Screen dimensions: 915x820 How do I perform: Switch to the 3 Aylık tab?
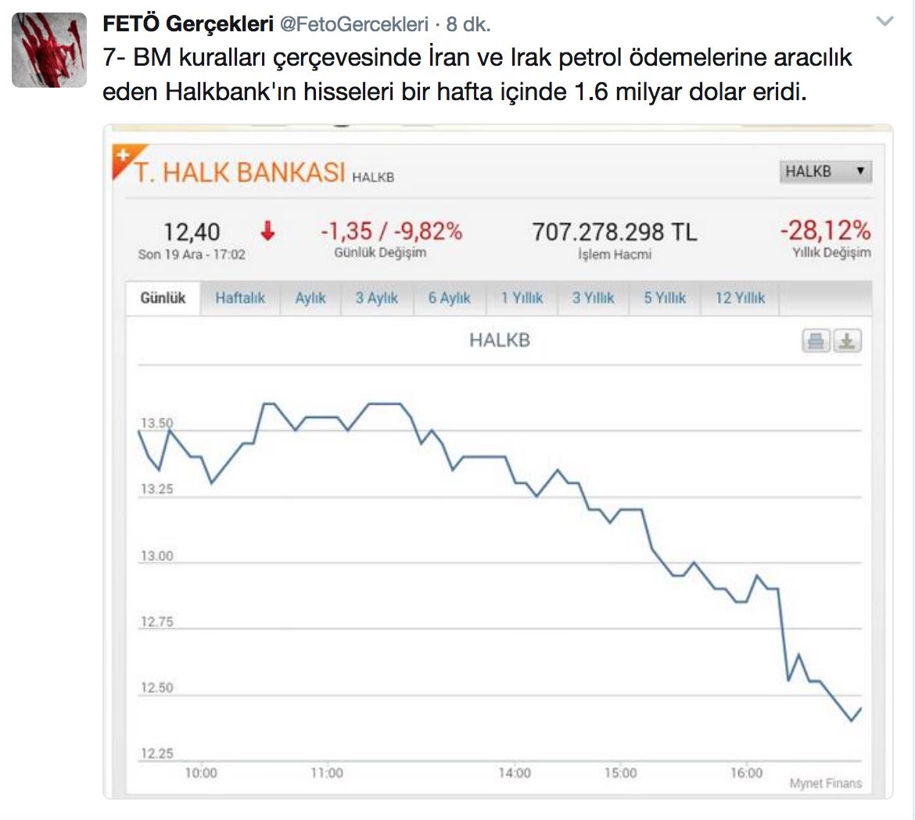(376, 298)
